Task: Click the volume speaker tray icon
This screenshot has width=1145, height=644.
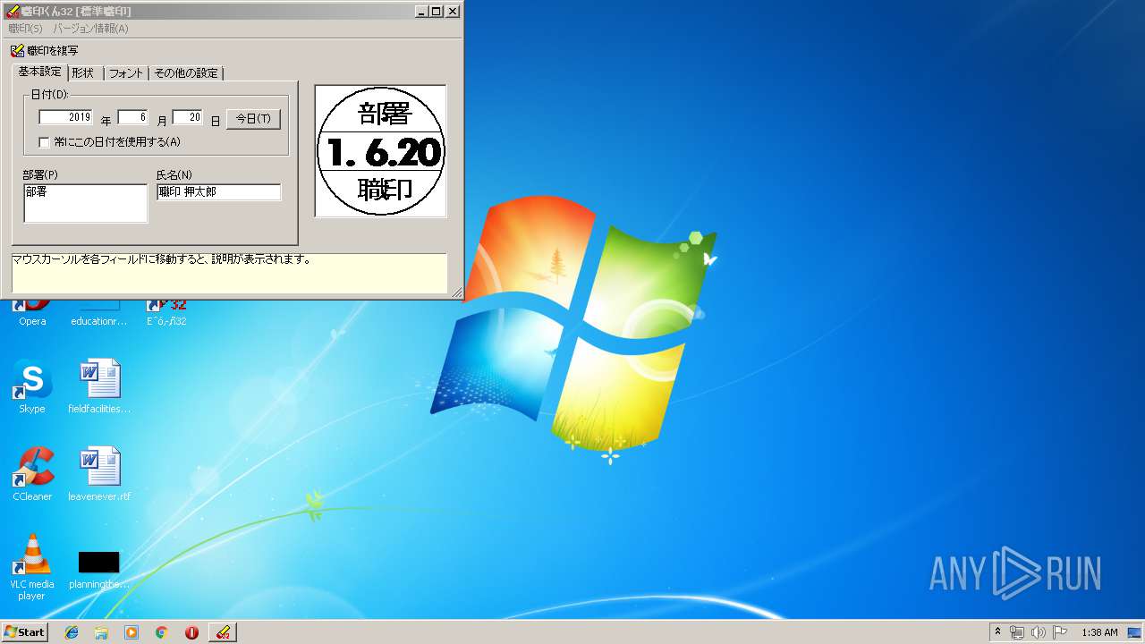Action: (x=1039, y=632)
